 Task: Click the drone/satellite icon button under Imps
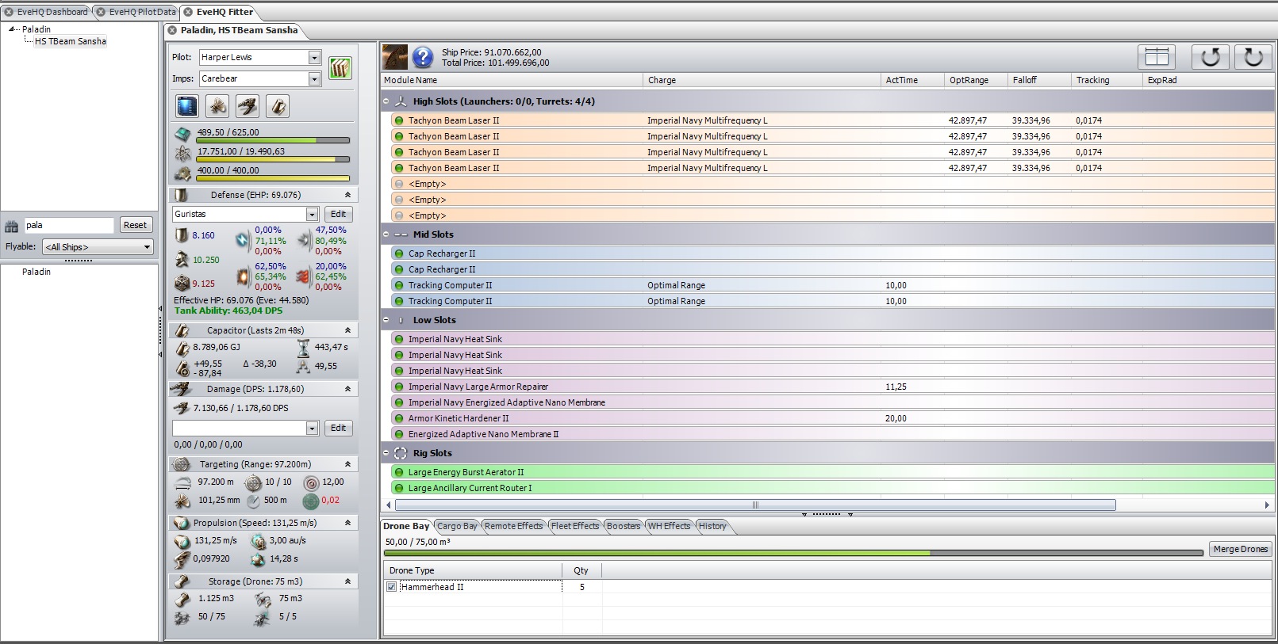217,105
